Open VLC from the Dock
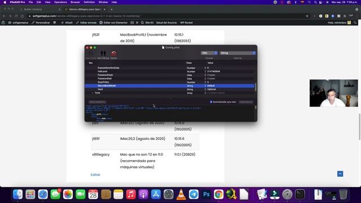 tap(181, 195)
